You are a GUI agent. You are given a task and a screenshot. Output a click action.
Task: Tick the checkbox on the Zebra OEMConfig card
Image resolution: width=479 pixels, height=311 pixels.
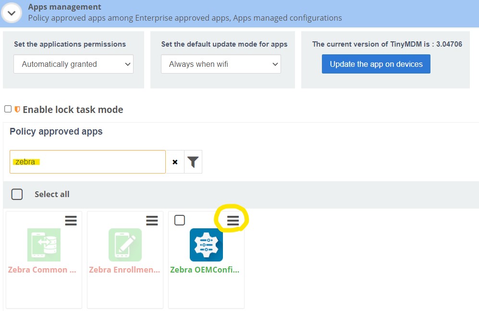pyautogui.click(x=180, y=219)
